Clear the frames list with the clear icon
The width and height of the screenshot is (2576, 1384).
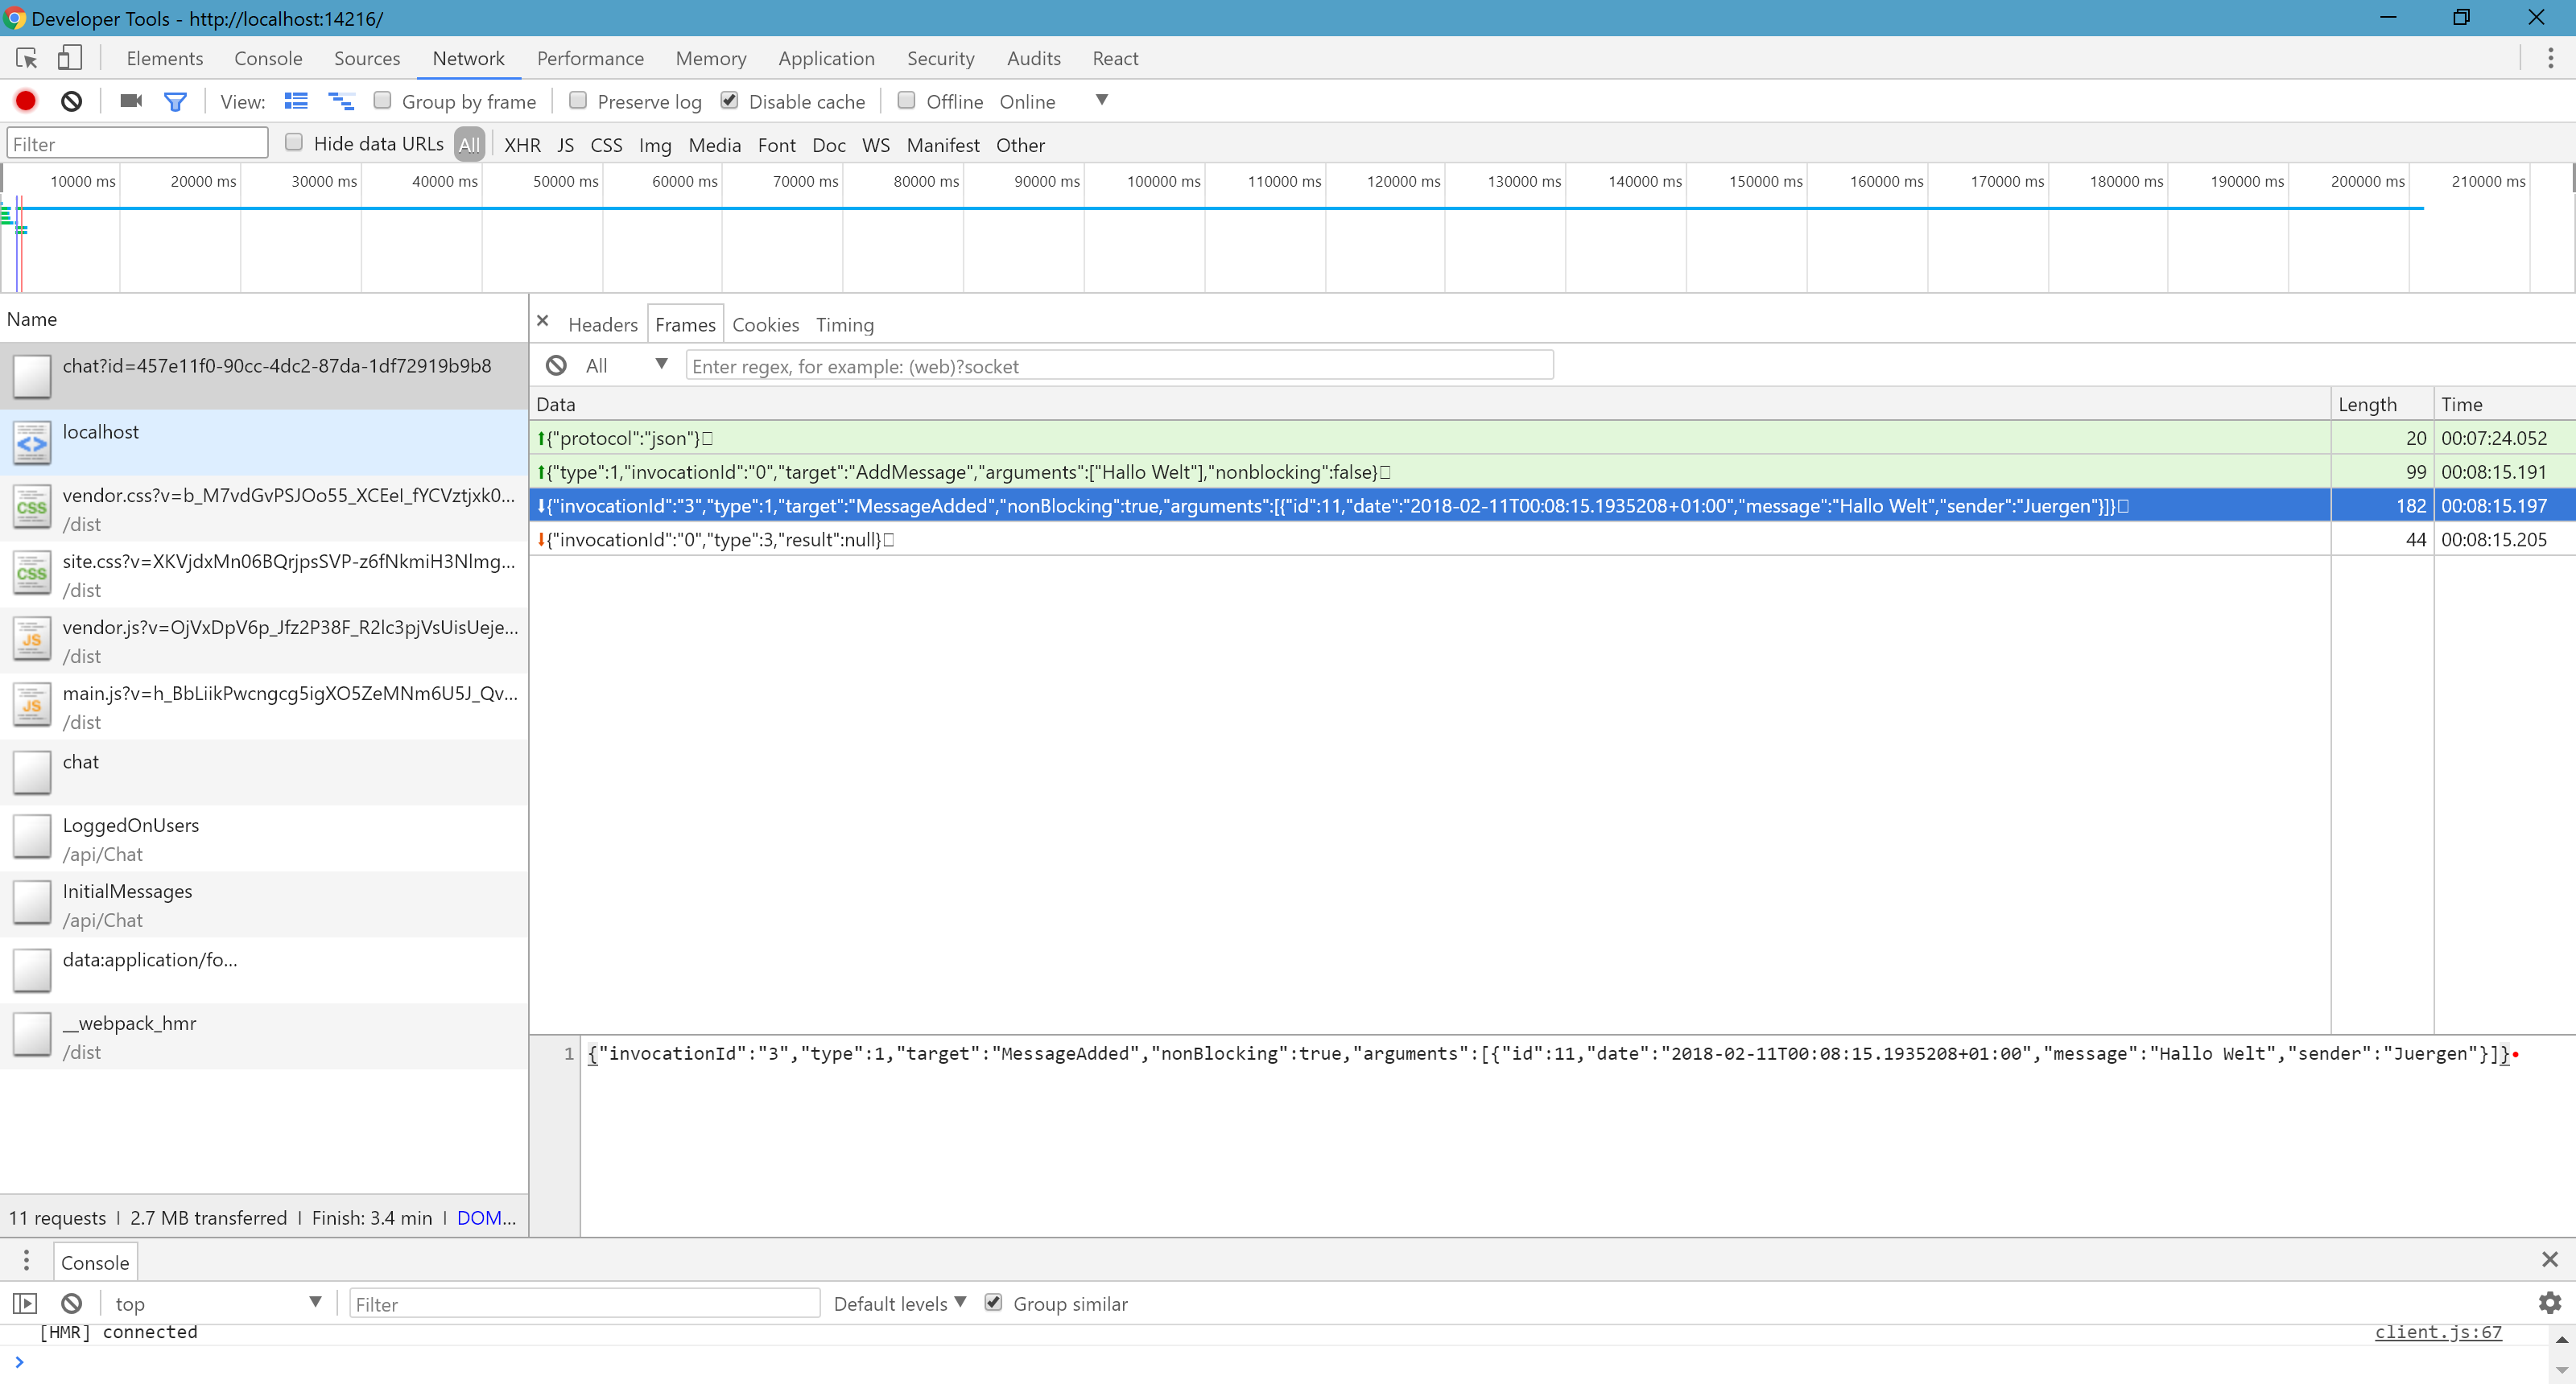[x=556, y=366]
